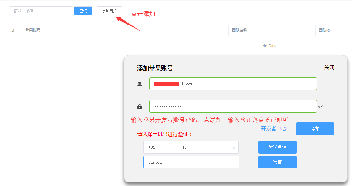
Task: Click the 请选择手机号进行验证 label
Action: click(x=165, y=134)
